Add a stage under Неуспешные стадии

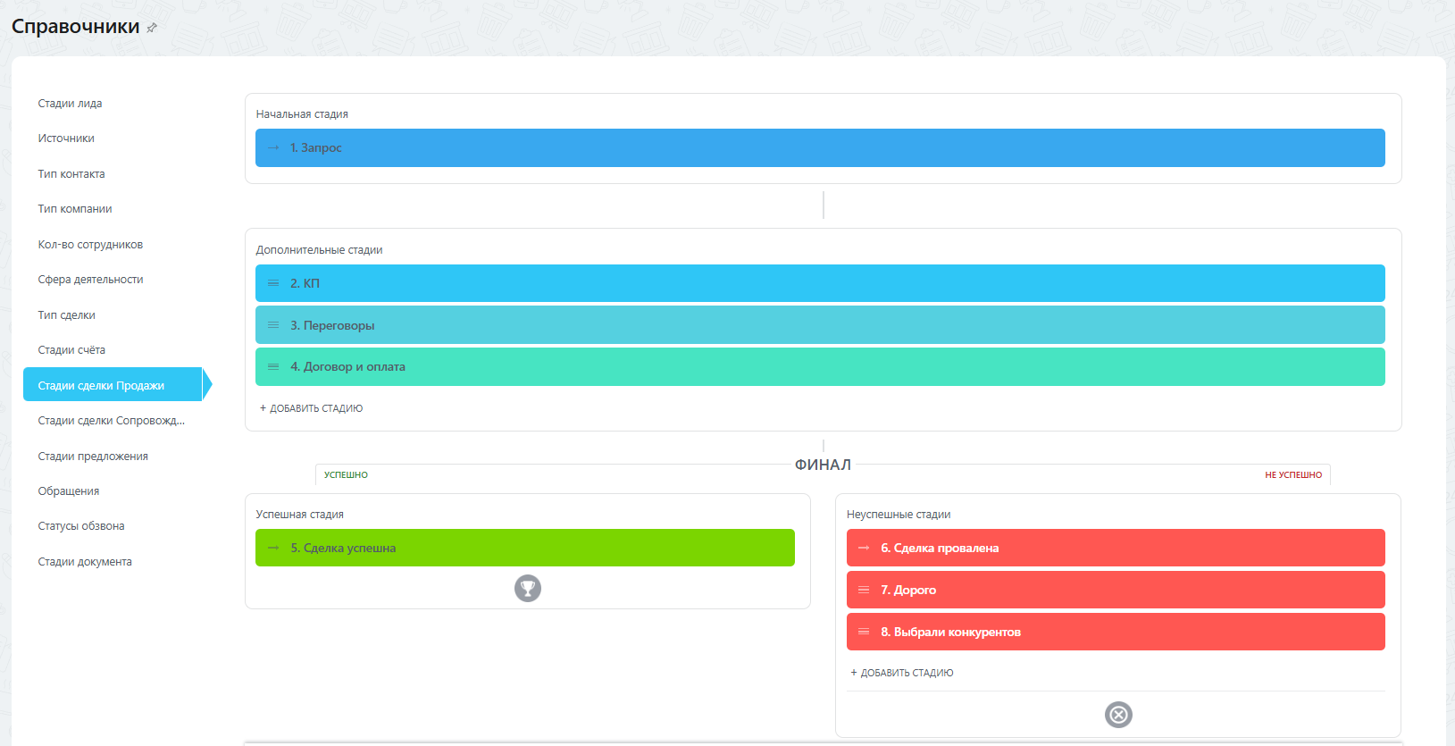click(902, 673)
